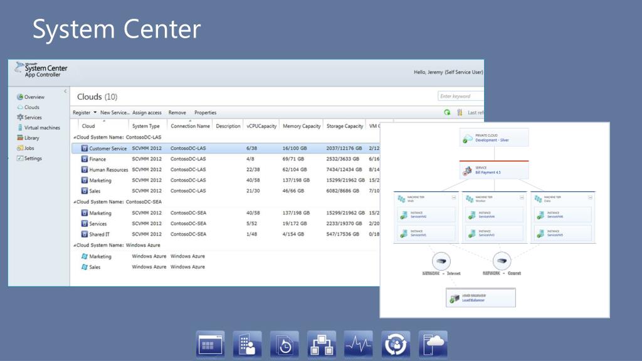The height and width of the screenshot is (361, 642).
Task: Click the Development - Silver private cloud node
Action: coord(494,137)
